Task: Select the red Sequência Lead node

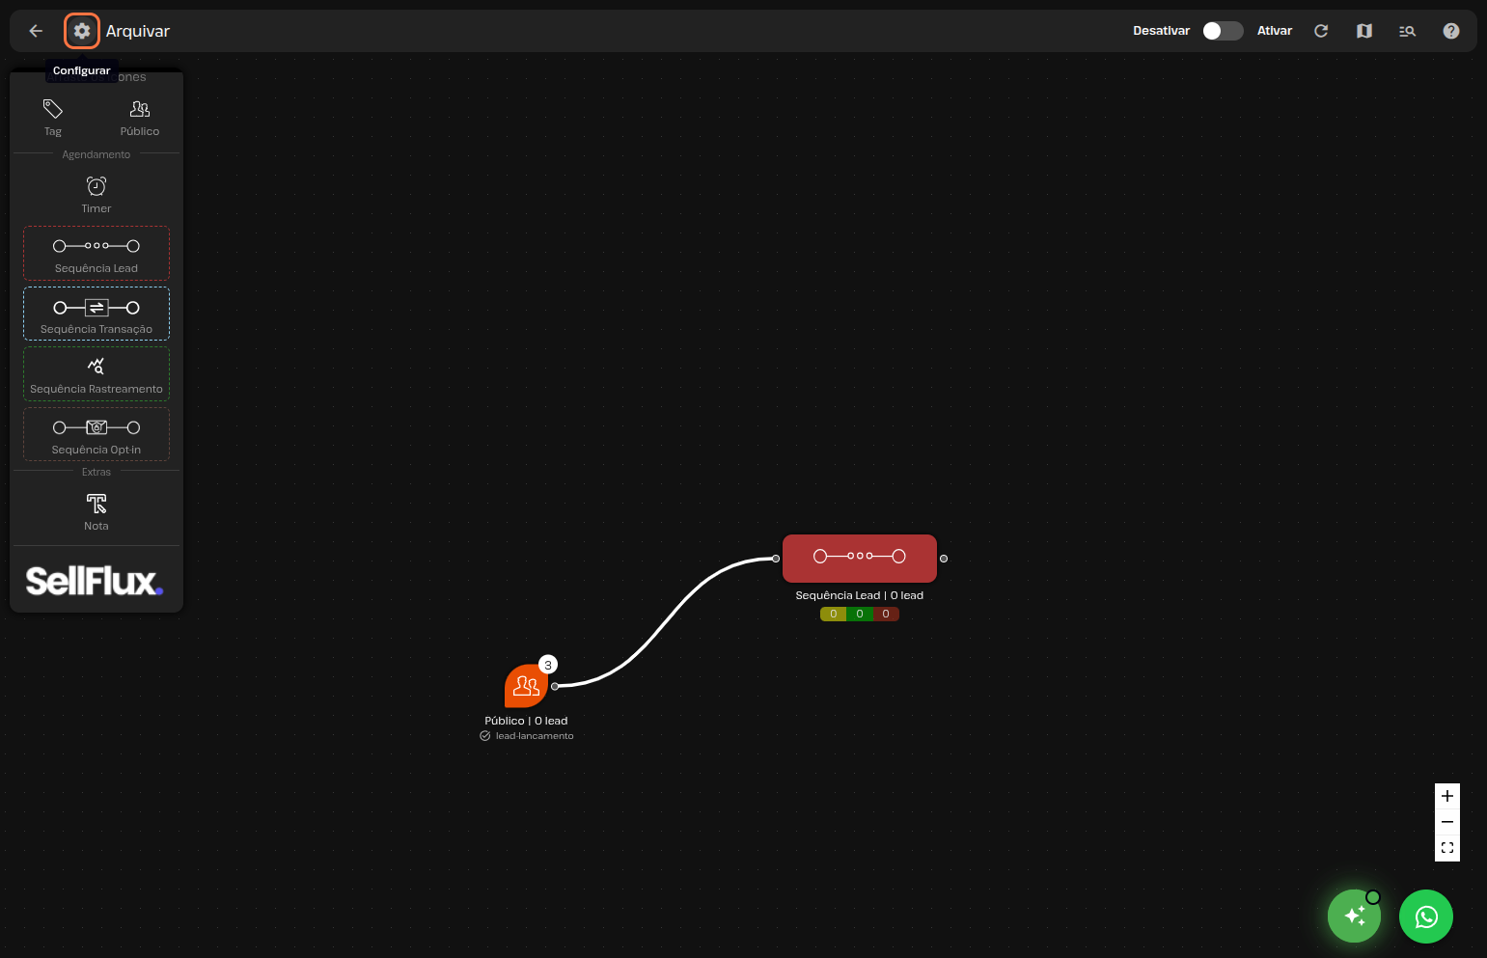Action: 859,558
